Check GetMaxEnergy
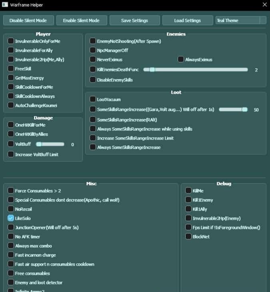The width and height of the screenshot is (270, 292). [x=11, y=78]
